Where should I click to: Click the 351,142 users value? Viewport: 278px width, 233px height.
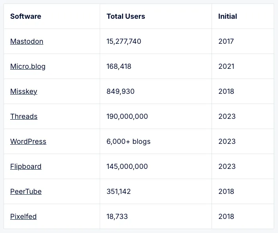point(118,192)
